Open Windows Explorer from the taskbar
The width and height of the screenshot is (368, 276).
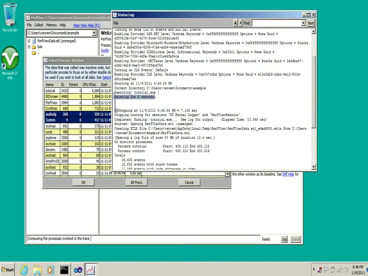click(x=37, y=270)
